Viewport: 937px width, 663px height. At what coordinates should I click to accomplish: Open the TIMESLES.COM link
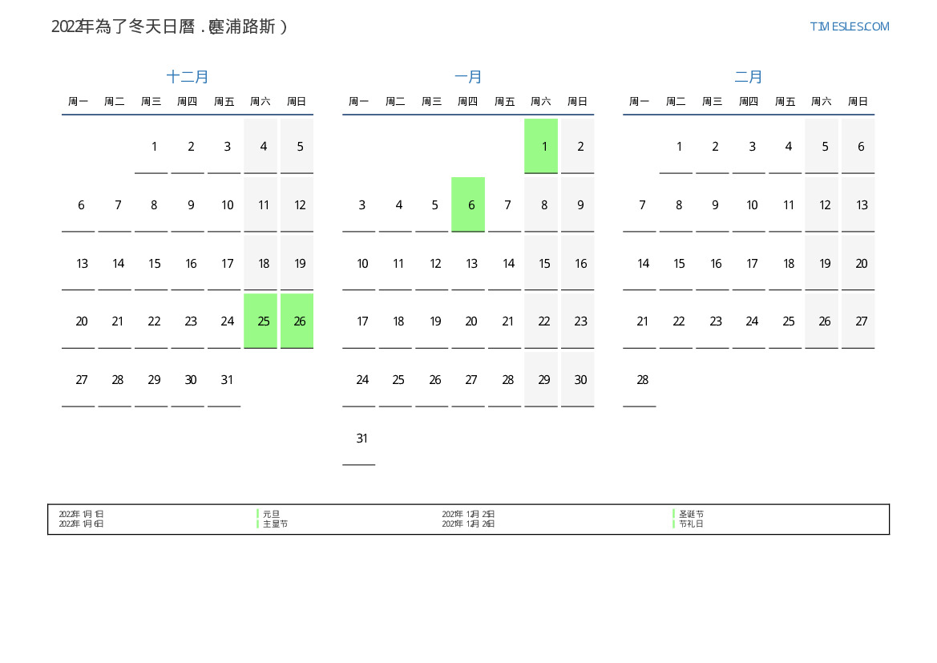pos(849,26)
